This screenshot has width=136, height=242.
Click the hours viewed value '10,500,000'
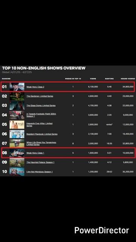(x=128, y=153)
